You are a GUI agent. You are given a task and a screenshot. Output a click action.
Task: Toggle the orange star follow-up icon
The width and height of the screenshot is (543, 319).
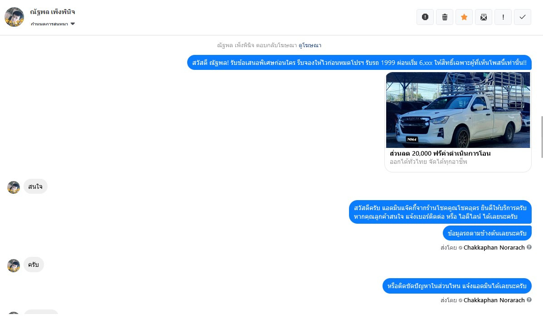coord(464,17)
